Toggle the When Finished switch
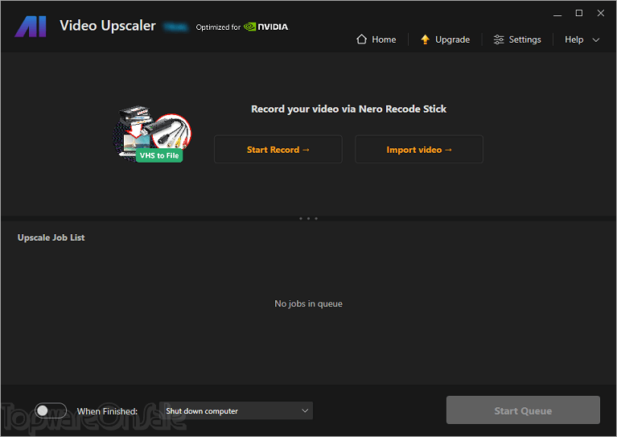The width and height of the screenshot is (617, 437). [51, 410]
